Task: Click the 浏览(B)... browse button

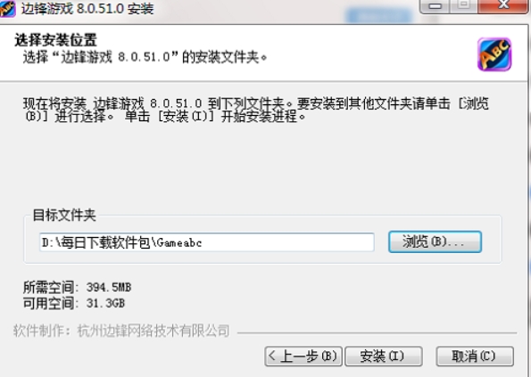Action: click(x=435, y=242)
